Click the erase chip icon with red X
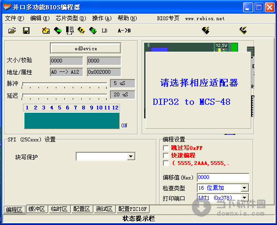 point(46,31)
